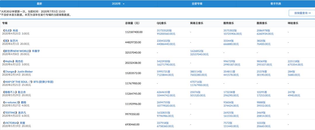315x130 pixels.
Task: Open 《π-volume.3》鹿晗 album link
Action: click(14, 102)
